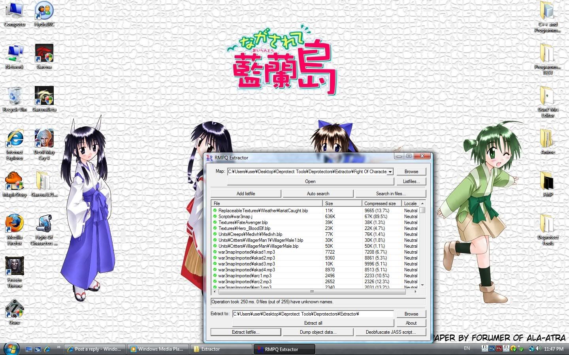Click Internet Explorer quick launch icon
The width and height of the screenshot is (569, 355).
tap(47, 349)
